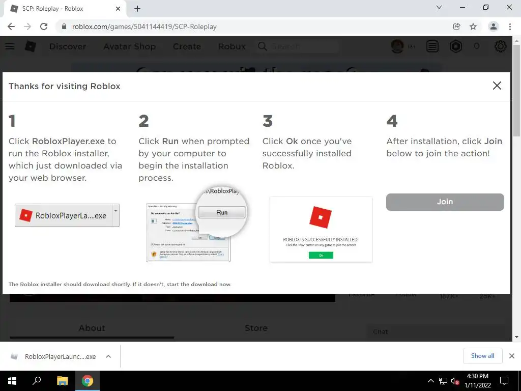The width and height of the screenshot is (521, 391).
Task: Close the Thanks for visiting Roblox dialog
Action: [497, 86]
